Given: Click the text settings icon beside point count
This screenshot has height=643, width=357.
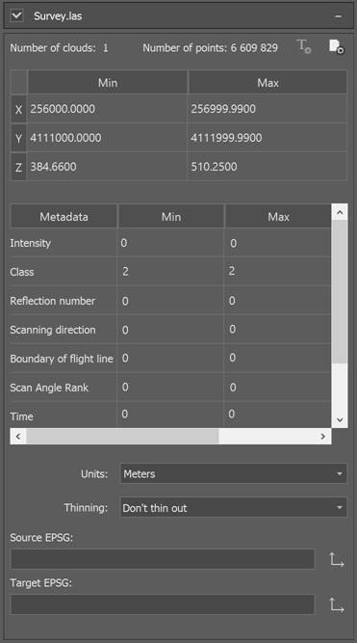Looking at the screenshot, I should pyautogui.click(x=304, y=46).
